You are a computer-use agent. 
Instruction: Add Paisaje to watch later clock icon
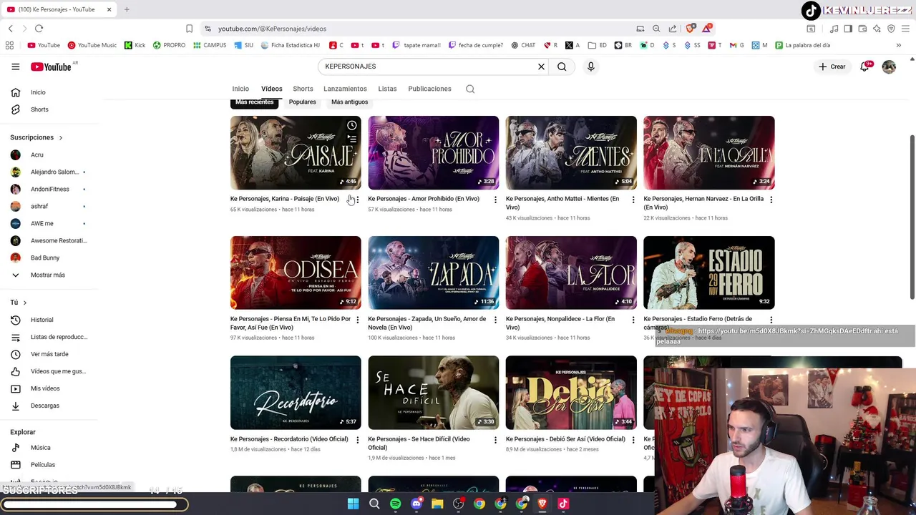coord(352,125)
